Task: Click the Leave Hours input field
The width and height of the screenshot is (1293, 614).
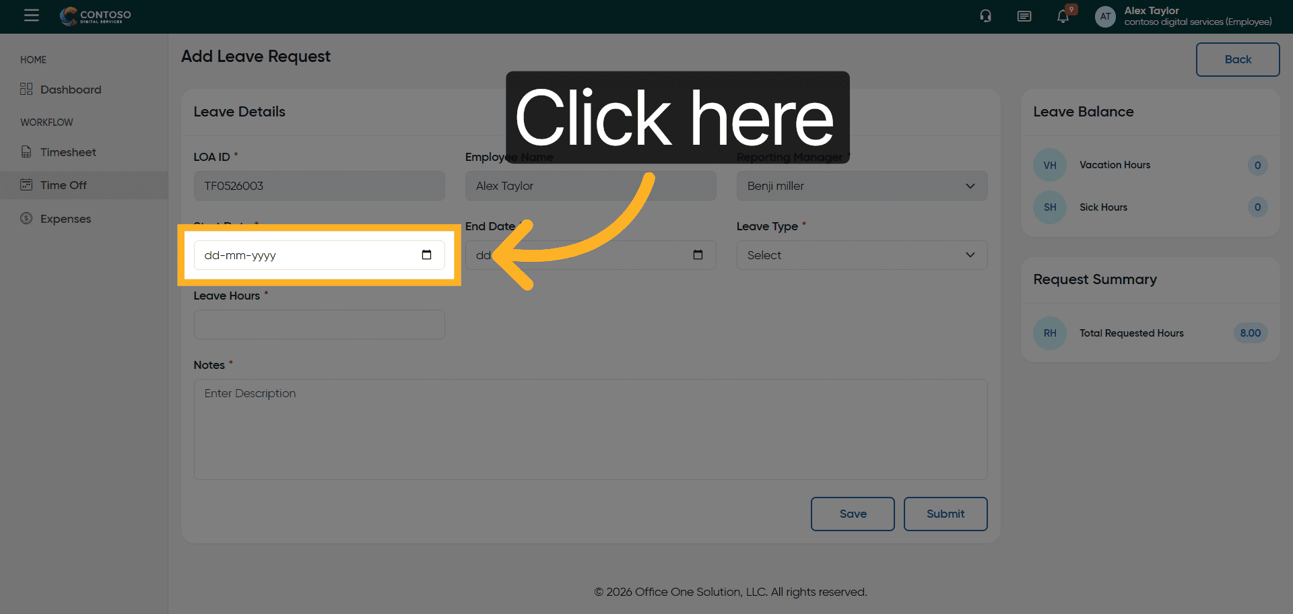Action: point(319,325)
